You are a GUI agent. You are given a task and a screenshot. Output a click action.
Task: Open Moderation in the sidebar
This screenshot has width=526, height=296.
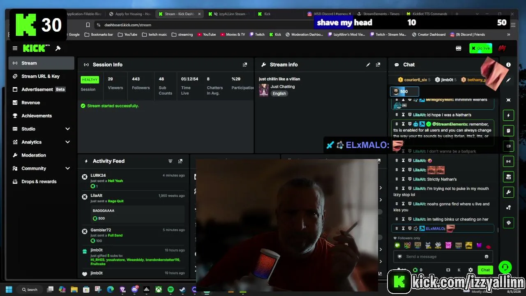point(41,155)
